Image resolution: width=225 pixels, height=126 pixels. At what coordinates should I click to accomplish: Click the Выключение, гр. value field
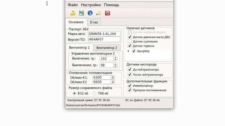107,65
